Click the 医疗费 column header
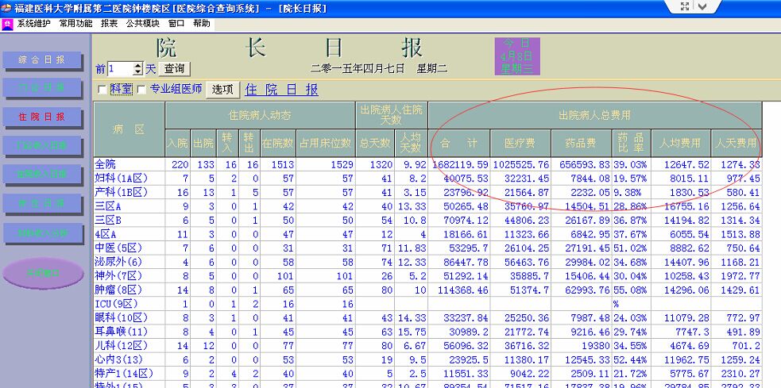The height and width of the screenshot is (388, 781). tap(520, 144)
